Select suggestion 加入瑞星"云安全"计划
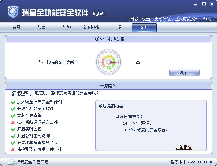Screen dimensions: 217x166 coord(39,102)
